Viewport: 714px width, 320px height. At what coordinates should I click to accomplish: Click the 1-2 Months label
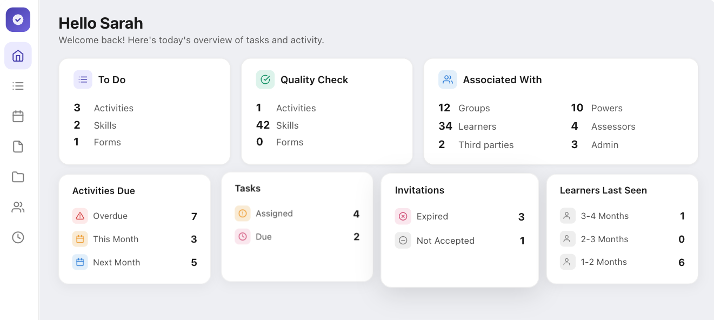click(x=604, y=262)
